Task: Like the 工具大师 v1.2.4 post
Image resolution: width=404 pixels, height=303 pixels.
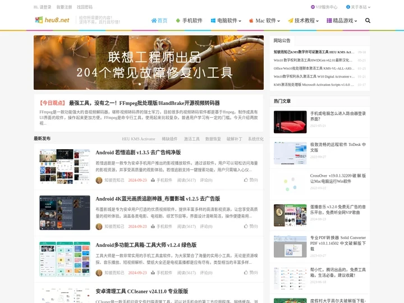Action: (x=251, y=272)
